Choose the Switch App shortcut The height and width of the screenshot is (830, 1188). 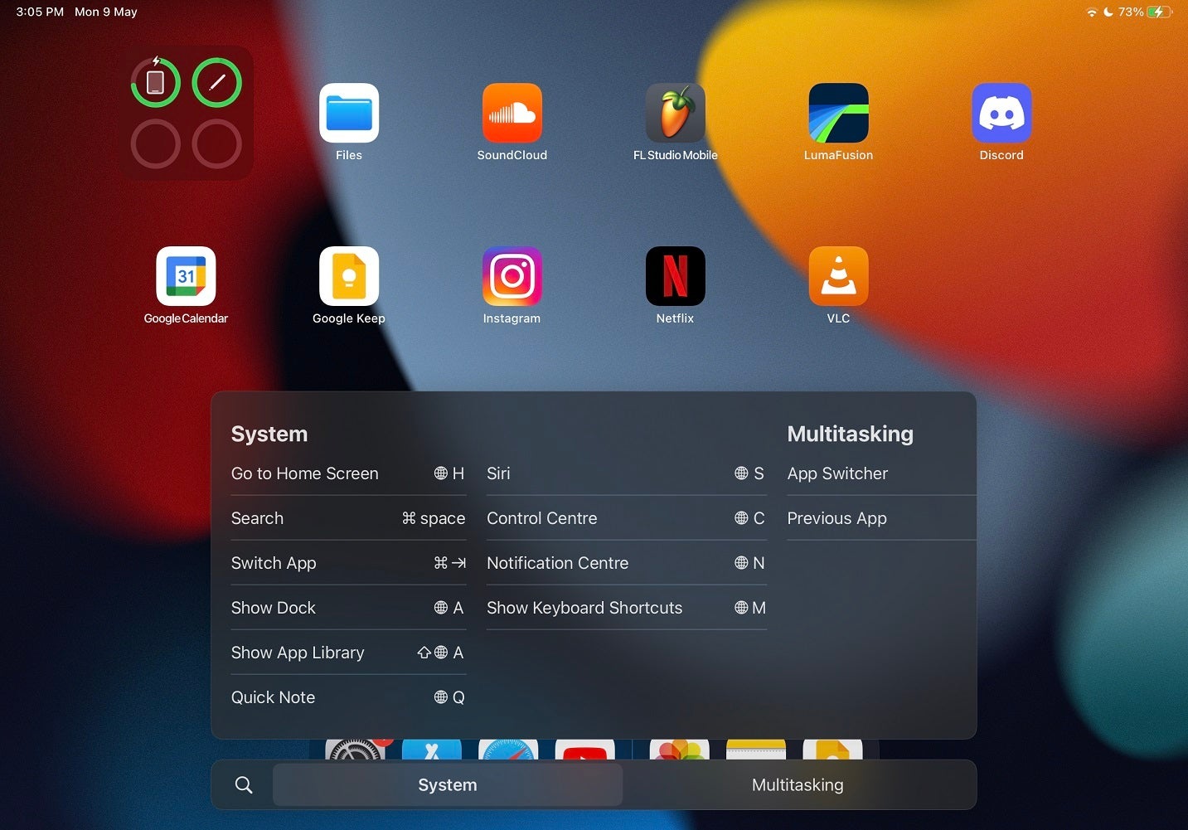click(x=348, y=563)
